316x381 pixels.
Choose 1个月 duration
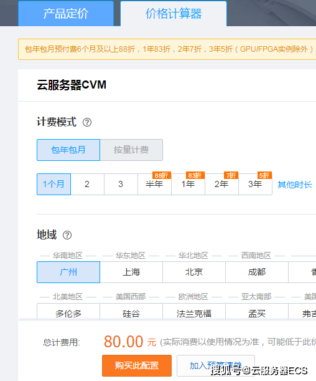point(53,184)
